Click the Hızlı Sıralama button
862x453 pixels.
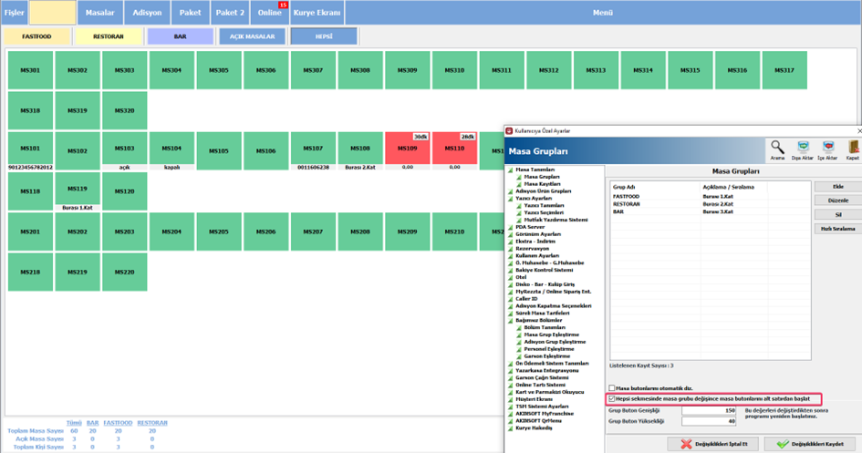pyautogui.click(x=837, y=229)
